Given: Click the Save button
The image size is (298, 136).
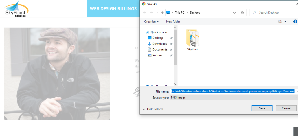Looking at the screenshot, I should (x=262, y=108).
